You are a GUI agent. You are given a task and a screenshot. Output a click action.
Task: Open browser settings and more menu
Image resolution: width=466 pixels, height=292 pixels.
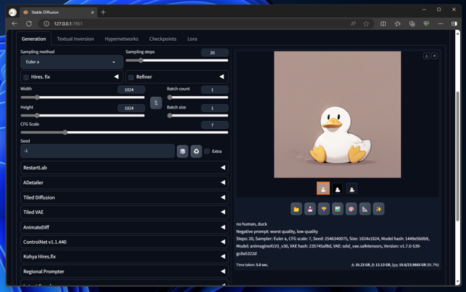[441, 23]
